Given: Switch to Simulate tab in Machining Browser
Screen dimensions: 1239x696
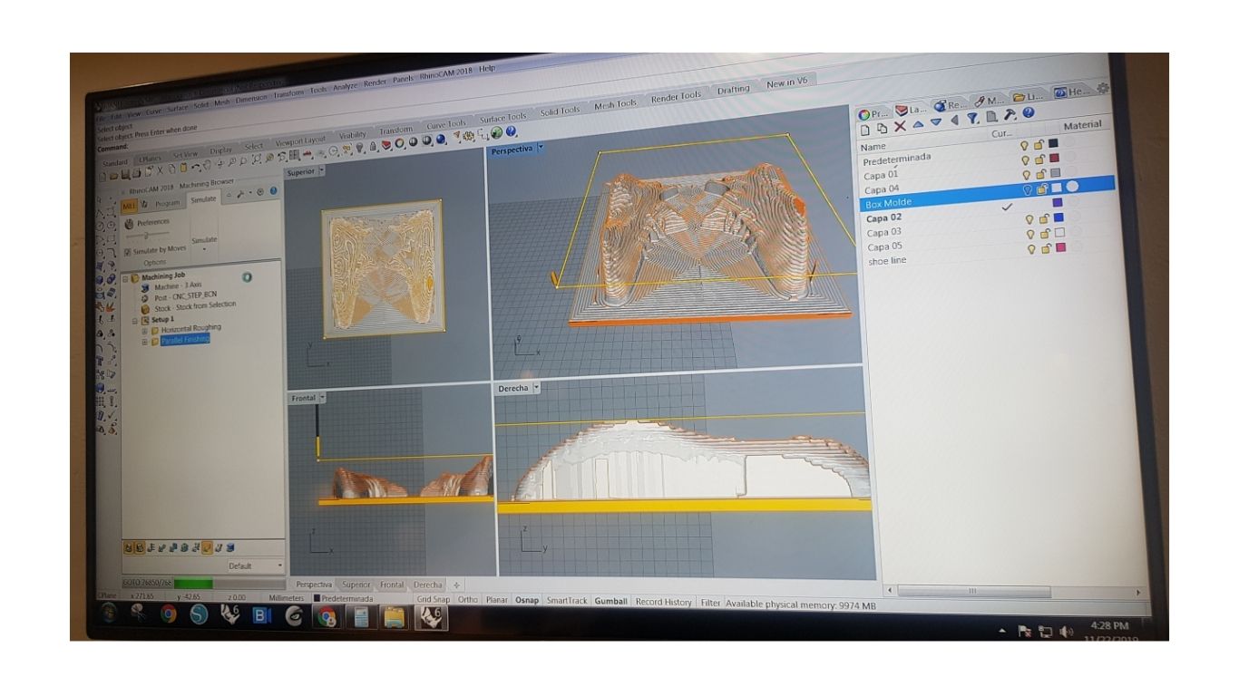Looking at the screenshot, I should [203, 199].
